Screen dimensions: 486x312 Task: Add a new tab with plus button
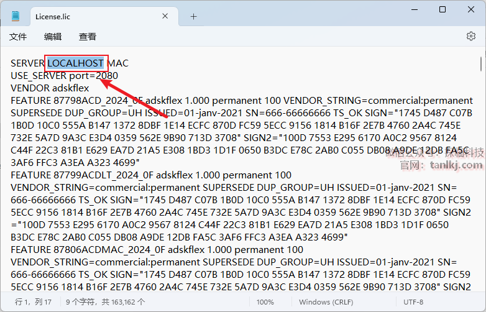tap(194, 16)
